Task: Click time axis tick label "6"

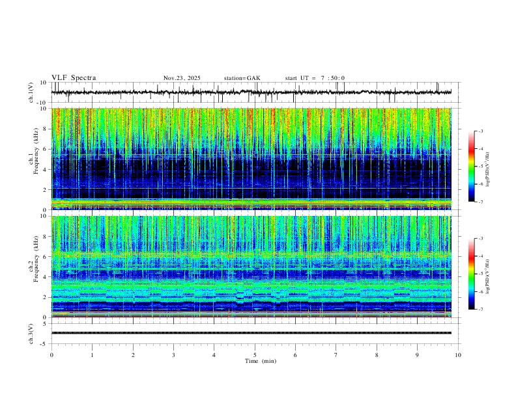Action: (295, 355)
